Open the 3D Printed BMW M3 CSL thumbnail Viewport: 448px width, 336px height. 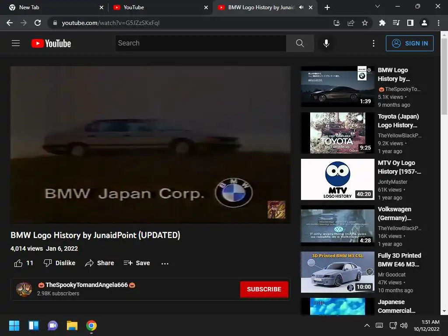tap(337, 272)
